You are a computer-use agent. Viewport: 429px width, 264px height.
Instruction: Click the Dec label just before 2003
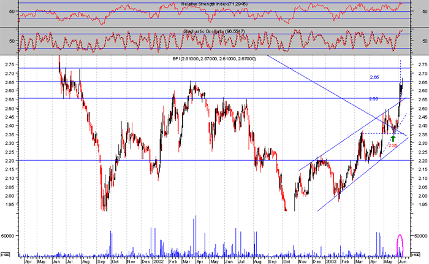[x=317, y=262]
